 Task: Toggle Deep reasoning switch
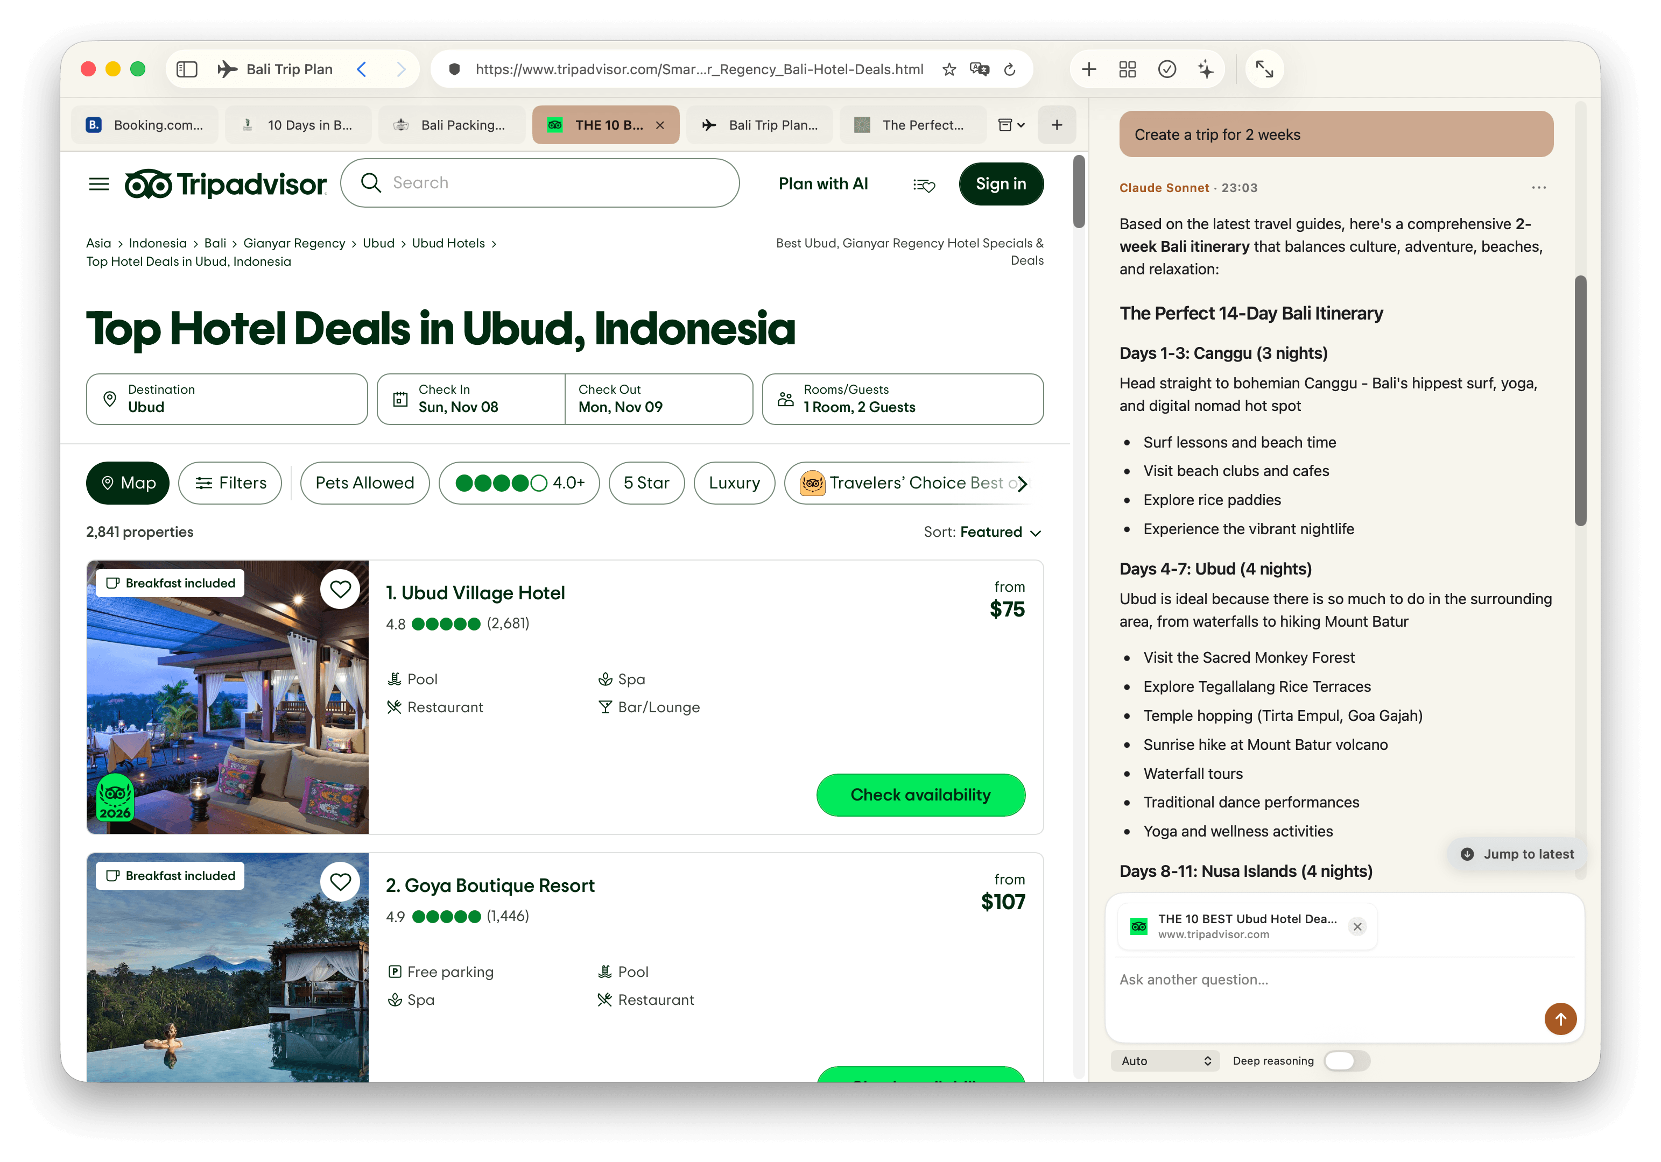[x=1346, y=1060]
